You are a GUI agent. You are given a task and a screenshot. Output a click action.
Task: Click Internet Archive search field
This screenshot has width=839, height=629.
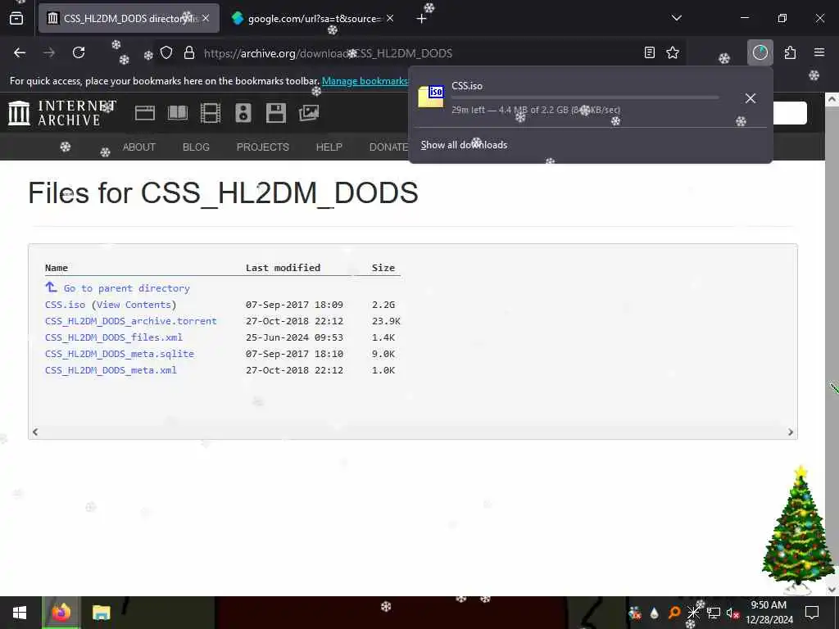coord(790,113)
